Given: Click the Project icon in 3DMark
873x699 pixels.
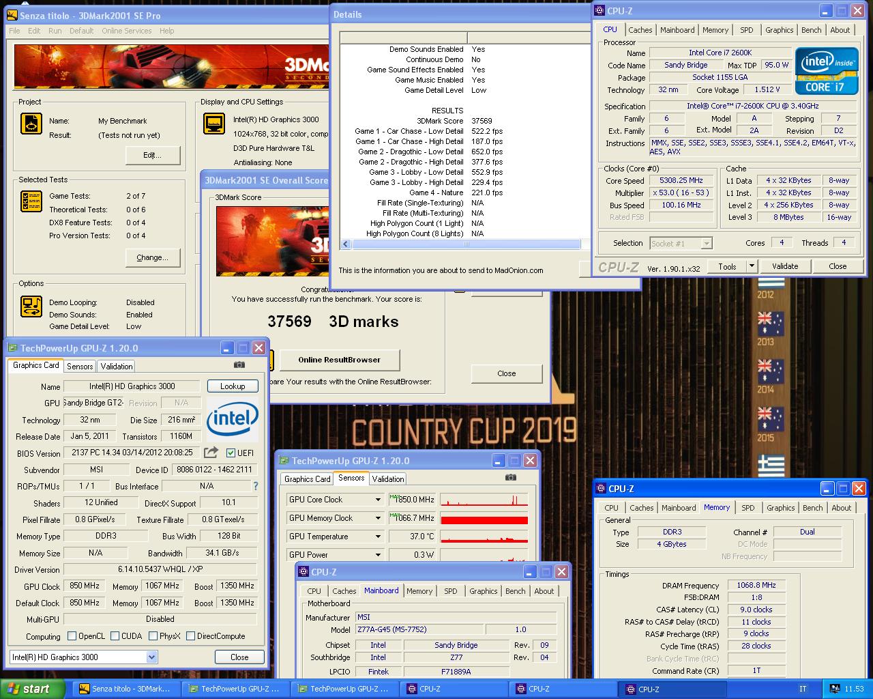Looking at the screenshot, I should (31, 124).
